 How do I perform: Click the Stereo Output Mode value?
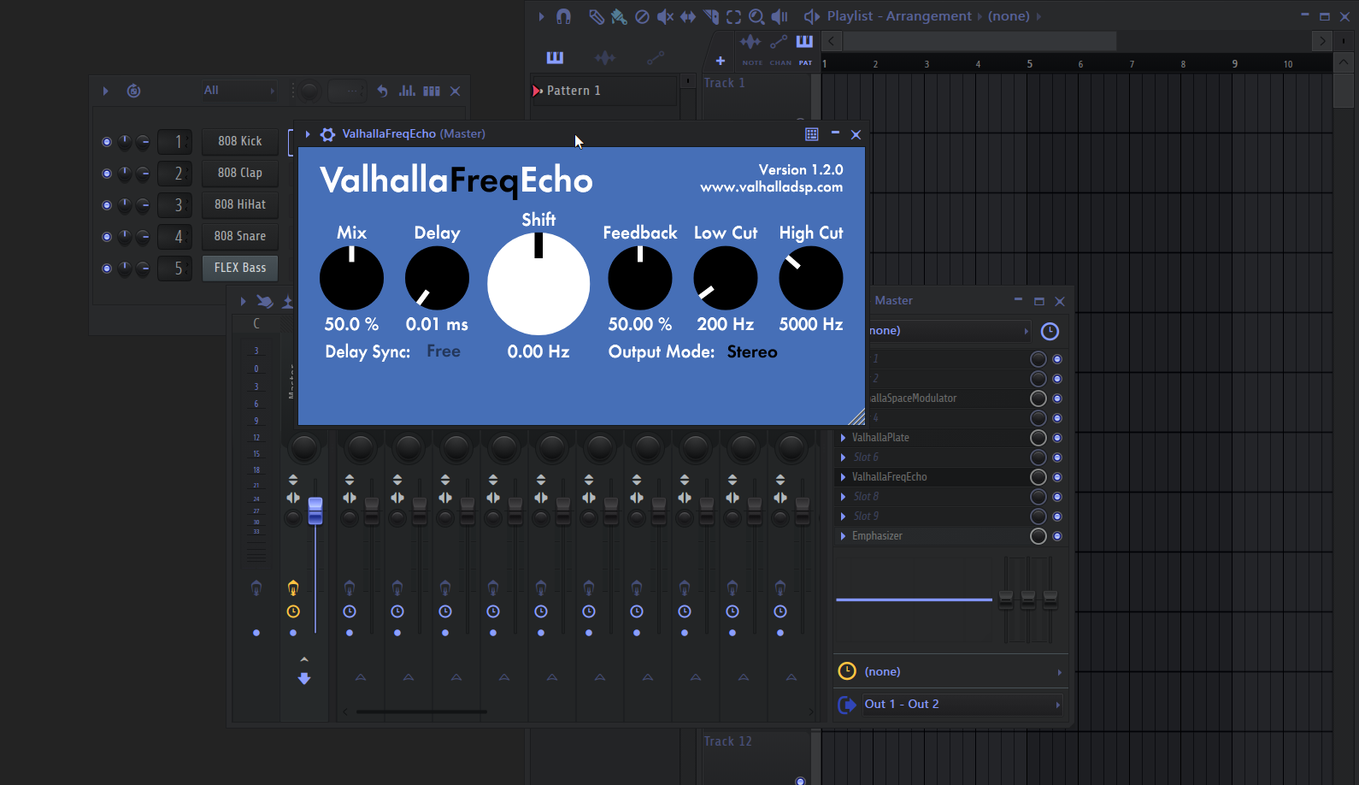[x=752, y=352]
